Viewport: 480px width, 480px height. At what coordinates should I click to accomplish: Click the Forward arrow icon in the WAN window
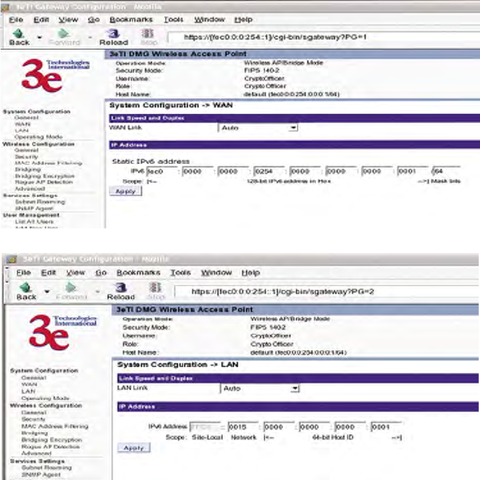(x=64, y=33)
